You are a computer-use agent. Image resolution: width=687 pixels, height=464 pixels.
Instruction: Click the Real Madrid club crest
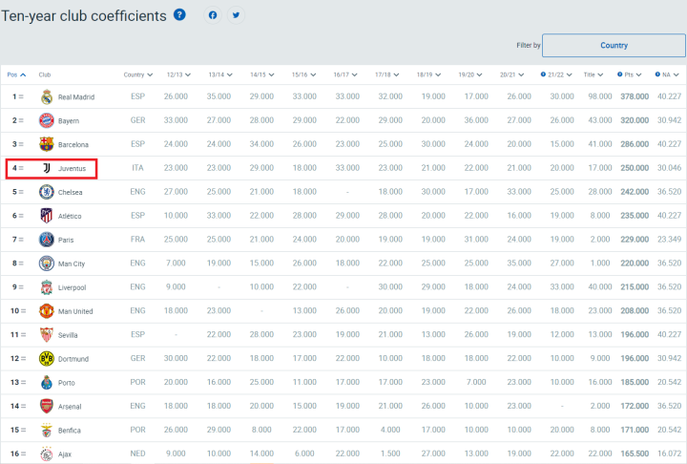pos(45,96)
